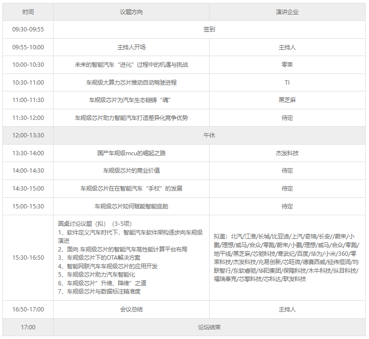The width and height of the screenshot is (369, 339).
Task: Click the 圆桌讨论议题（拟）heading line
Action: tap(95, 224)
